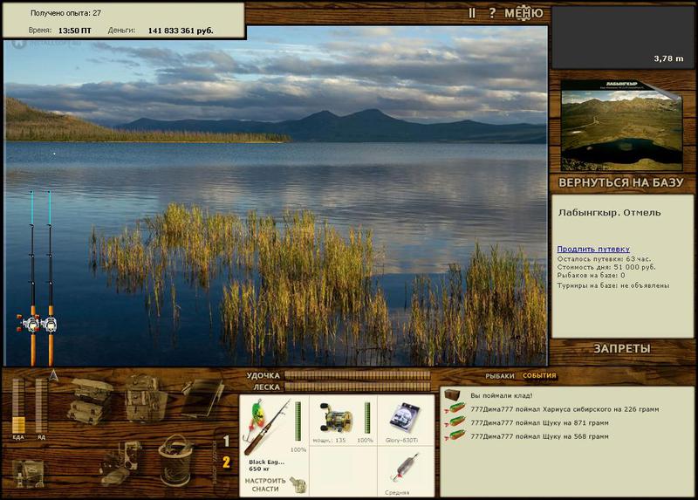Open the help question mark
The width and height of the screenshot is (698, 500).
(x=492, y=13)
